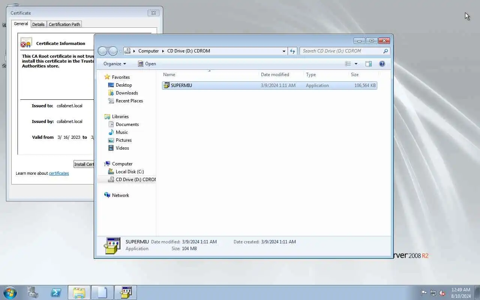
Task: Click the Action Center flag tray icon
Action: [424, 293]
